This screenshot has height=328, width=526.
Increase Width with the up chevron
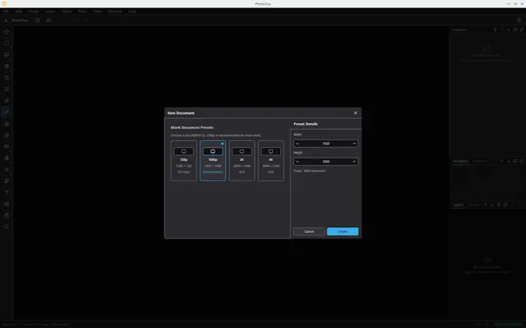pos(354,144)
